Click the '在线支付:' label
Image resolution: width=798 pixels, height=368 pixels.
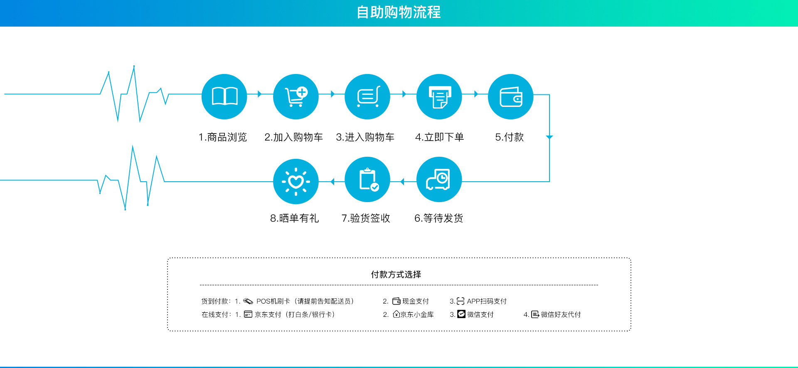216,314
